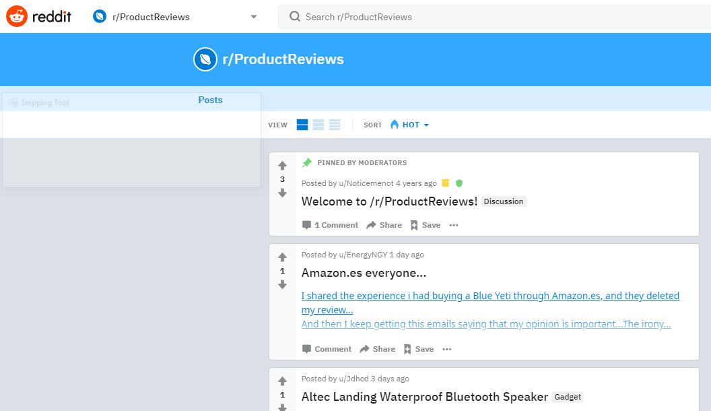Viewport: 711px width, 411px height.
Task: Open the 1 Comment link on Welcome post
Action: [330, 225]
